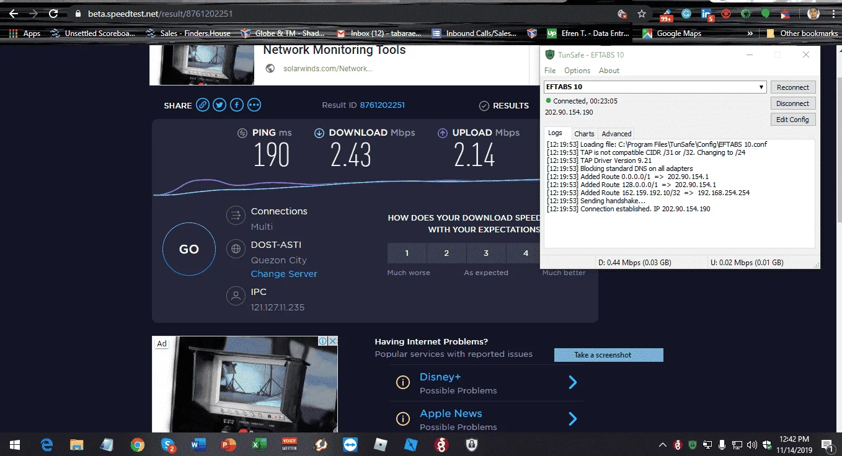Open the TunSafe Options menu
The width and height of the screenshot is (842, 456).
[577, 71]
